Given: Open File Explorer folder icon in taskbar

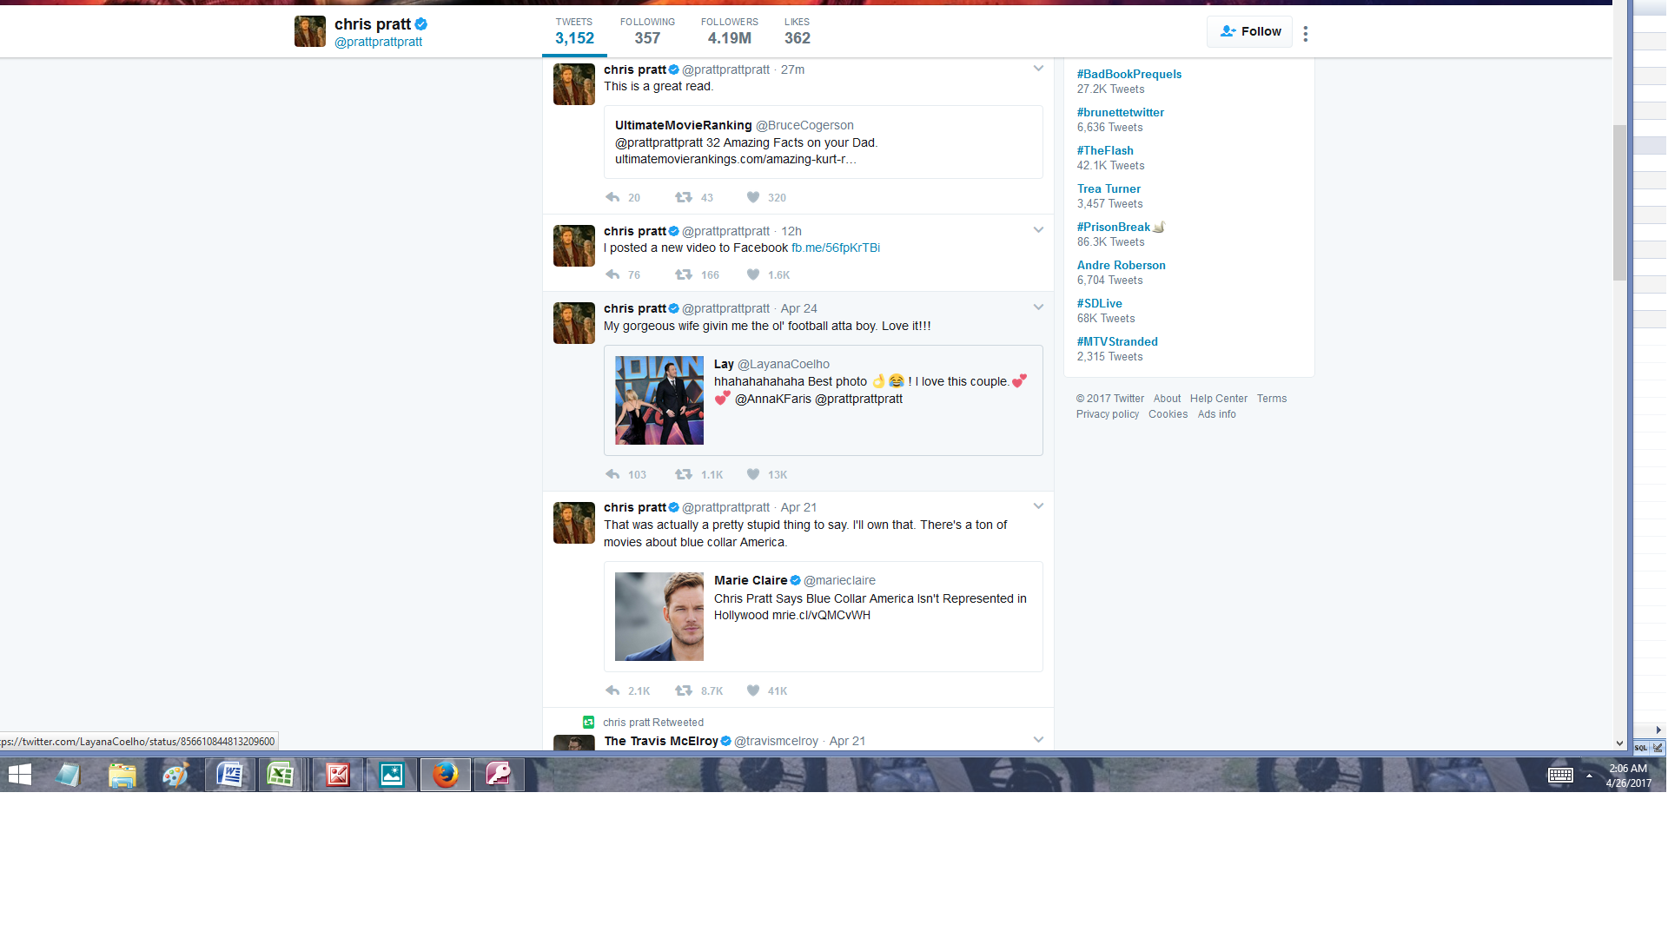Looking at the screenshot, I should click(x=122, y=775).
